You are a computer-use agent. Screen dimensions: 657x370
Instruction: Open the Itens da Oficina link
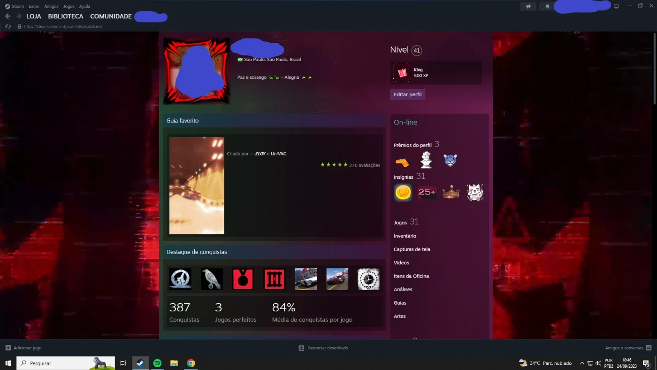(x=411, y=276)
